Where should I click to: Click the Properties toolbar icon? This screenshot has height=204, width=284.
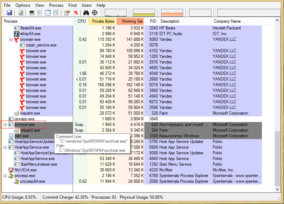tap(67, 13)
